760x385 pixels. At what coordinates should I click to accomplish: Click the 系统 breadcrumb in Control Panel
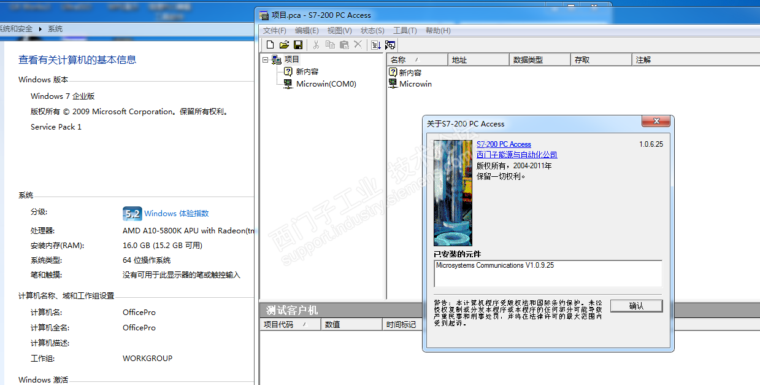55,29
